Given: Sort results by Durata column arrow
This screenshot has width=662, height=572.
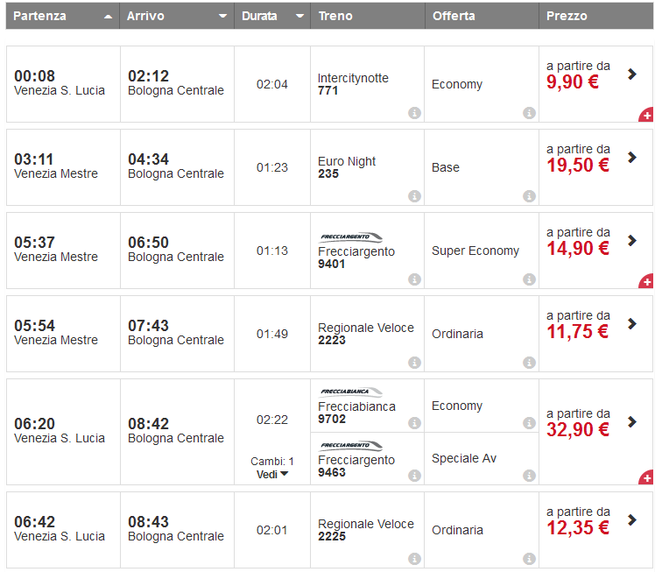Looking at the screenshot, I should click(x=300, y=17).
